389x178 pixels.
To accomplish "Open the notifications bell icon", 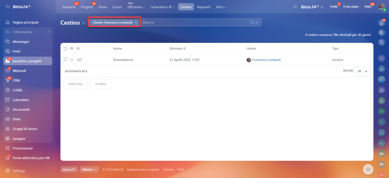I will [381, 23].
